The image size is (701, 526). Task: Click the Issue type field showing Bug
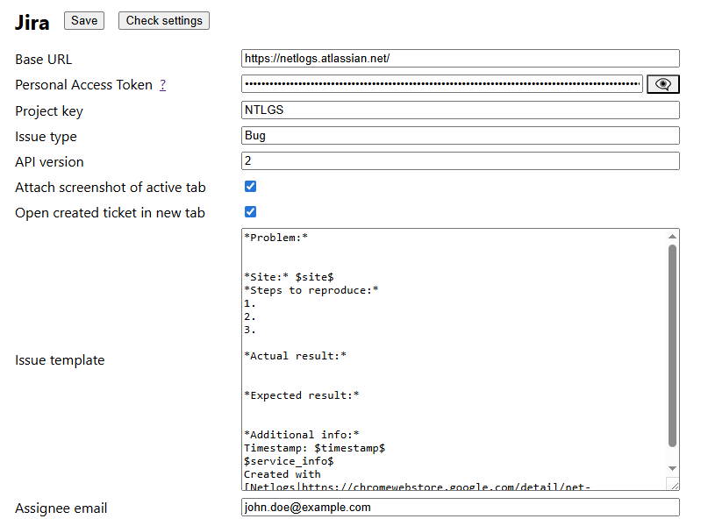461,135
